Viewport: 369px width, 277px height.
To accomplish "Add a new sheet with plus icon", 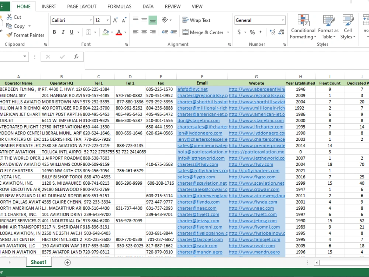I will [x=68, y=262].
